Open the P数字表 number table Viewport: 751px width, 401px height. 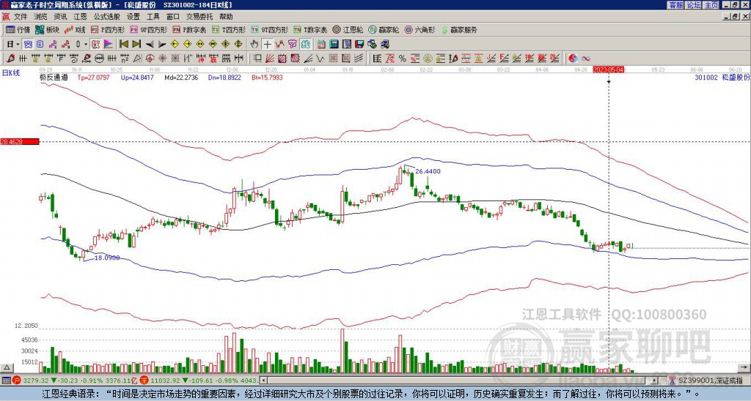(190, 29)
